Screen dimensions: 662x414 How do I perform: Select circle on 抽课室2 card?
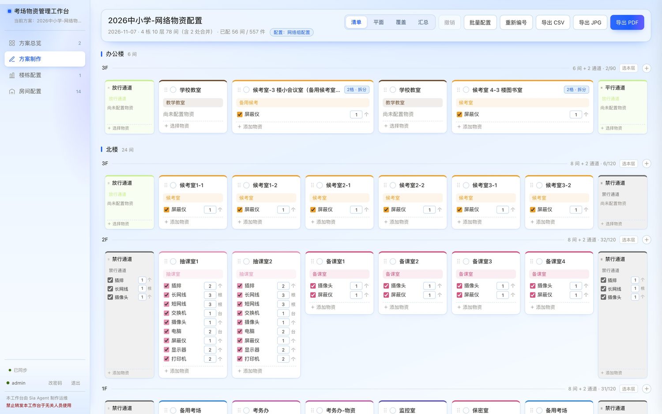(246, 262)
